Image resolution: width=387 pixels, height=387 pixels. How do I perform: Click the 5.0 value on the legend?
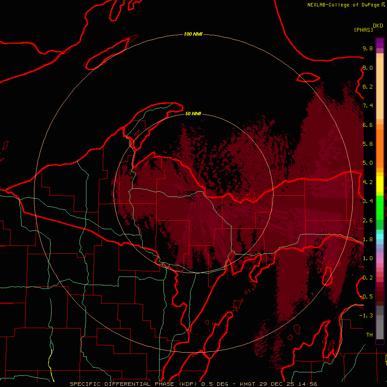click(x=368, y=163)
